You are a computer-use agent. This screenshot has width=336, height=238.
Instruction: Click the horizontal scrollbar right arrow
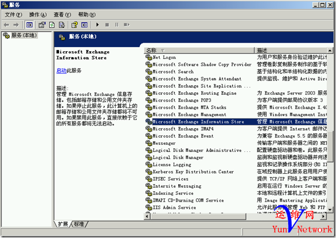point(324,216)
